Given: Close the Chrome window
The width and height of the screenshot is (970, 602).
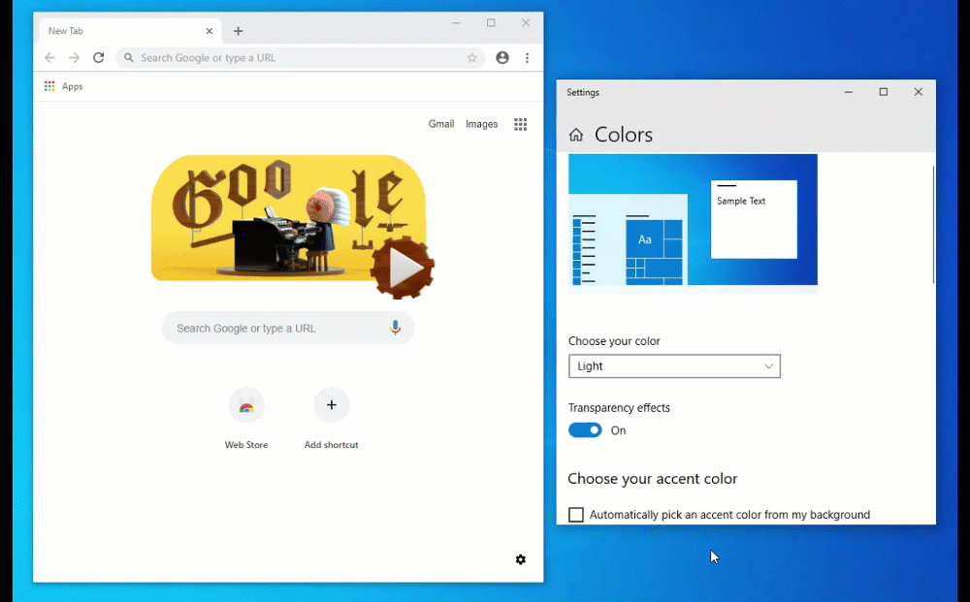Looking at the screenshot, I should [526, 23].
